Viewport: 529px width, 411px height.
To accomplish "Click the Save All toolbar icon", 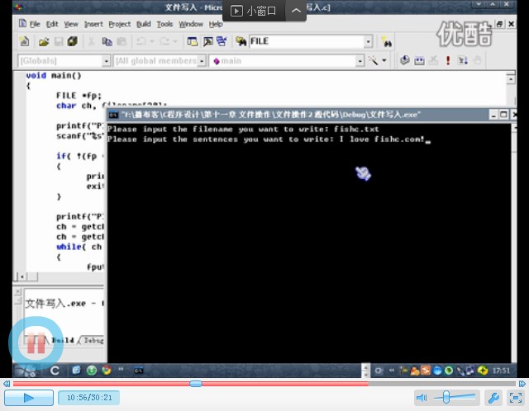I will click(73, 41).
